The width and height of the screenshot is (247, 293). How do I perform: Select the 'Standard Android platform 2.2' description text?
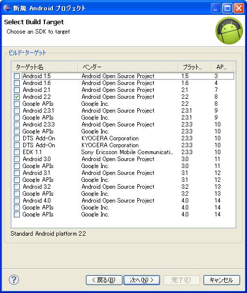(48, 234)
